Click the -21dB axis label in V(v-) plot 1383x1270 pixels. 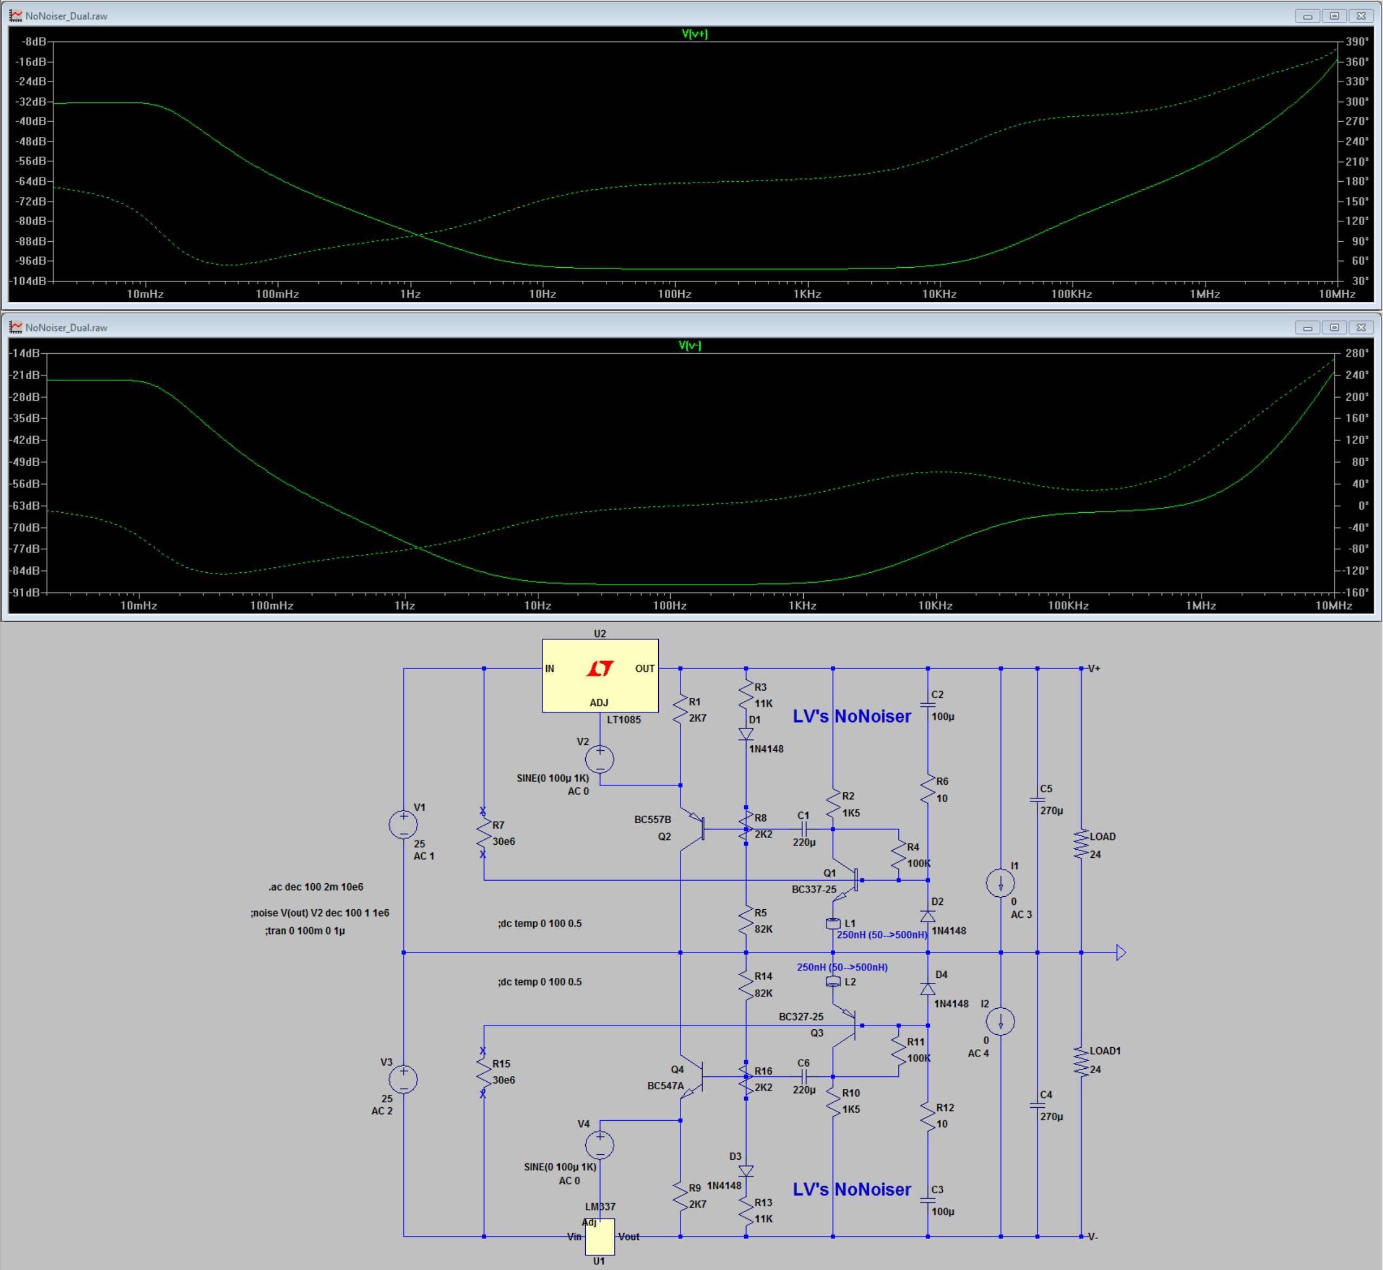(x=25, y=375)
